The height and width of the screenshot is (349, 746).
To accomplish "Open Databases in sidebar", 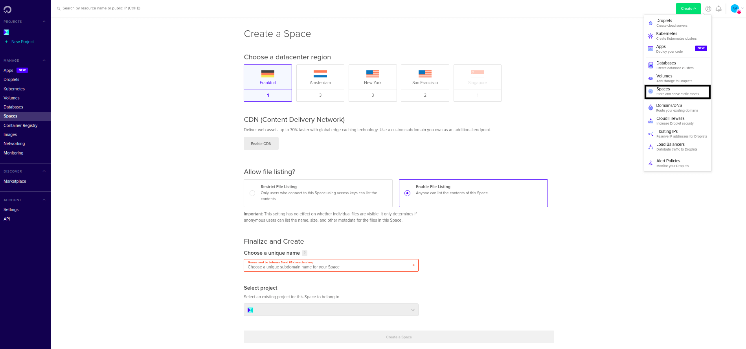I will tap(13, 107).
